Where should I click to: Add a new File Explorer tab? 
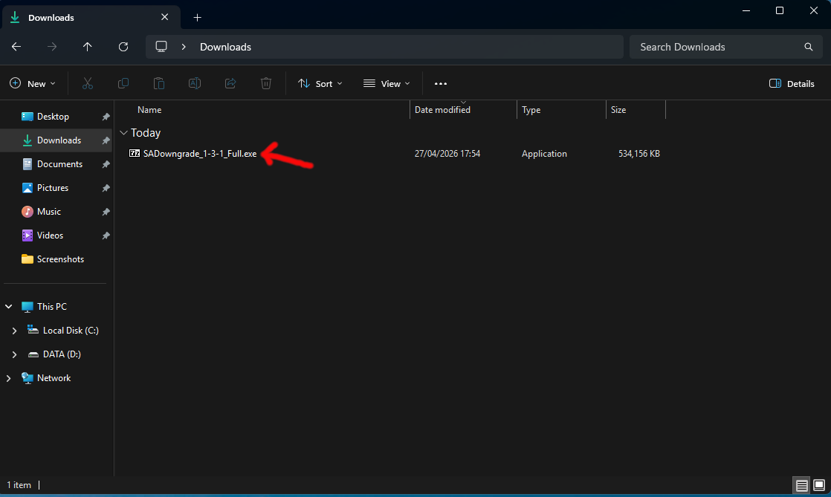(197, 18)
